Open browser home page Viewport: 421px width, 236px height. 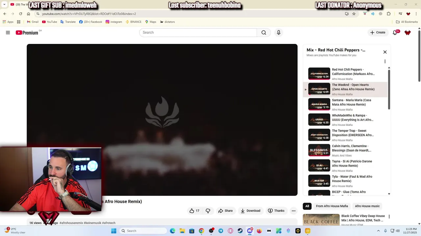pyautogui.click(x=29, y=14)
